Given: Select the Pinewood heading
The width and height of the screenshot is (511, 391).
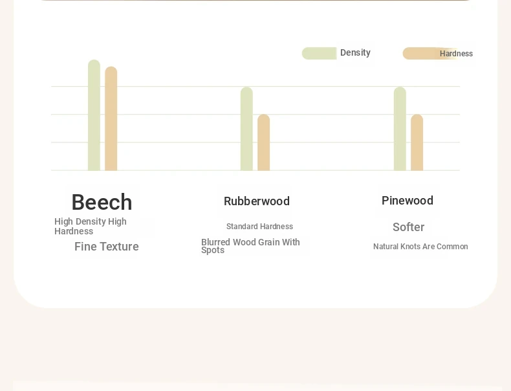Looking at the screenshot, I should pyautogui.click(x=408, y=201).
